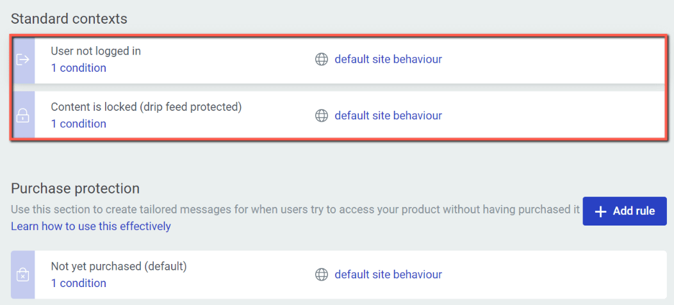
Task: Select default site behaviour for Content is locked
Action: (388, 116)
